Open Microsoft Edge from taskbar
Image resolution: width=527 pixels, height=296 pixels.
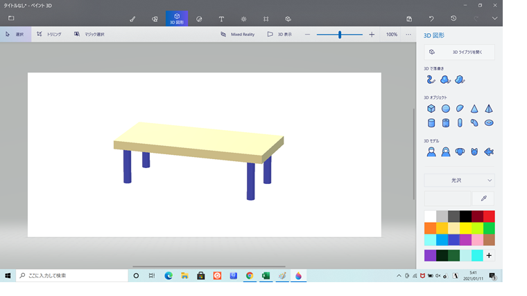[169, 275]
